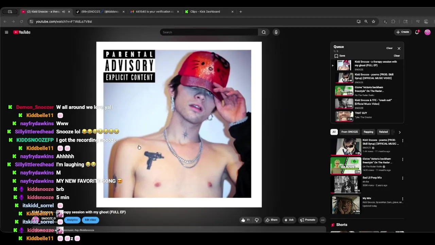Viewport: 435px width, 245px height.
Task: Close the Kick Dashboard tab
Action: (x=232, y=12)
